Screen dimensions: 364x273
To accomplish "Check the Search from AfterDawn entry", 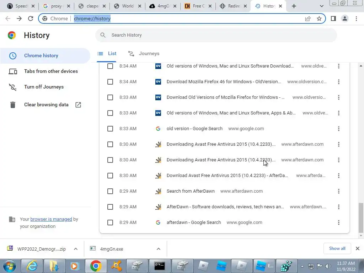I will 110,191.
